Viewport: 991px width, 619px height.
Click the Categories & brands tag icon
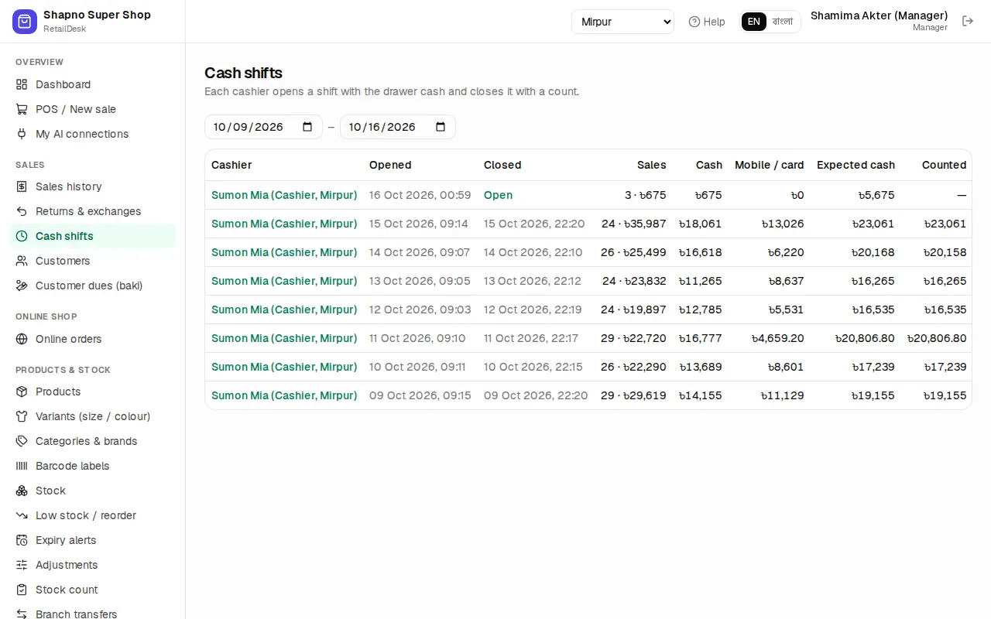22,441
